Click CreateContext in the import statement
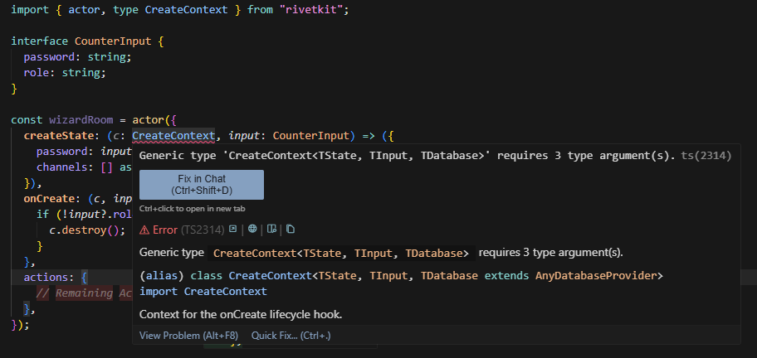Viewport: 757px width, 358px height. coord(187,10)
